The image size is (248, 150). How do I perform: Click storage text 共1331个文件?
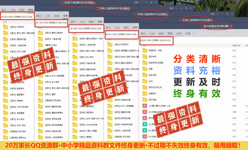point(111,34)
